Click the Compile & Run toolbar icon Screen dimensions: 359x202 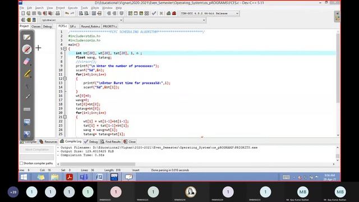[141, 13]
